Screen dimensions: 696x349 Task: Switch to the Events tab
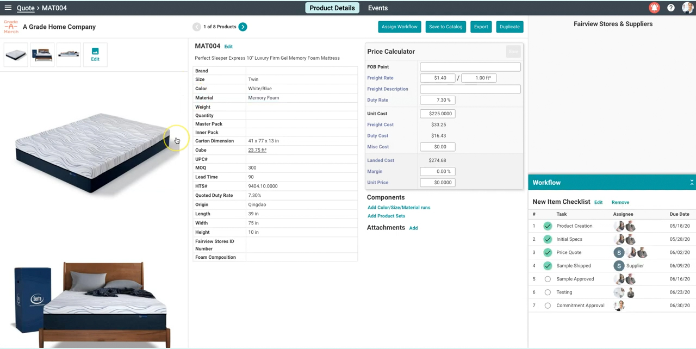[x=377, y=8]
